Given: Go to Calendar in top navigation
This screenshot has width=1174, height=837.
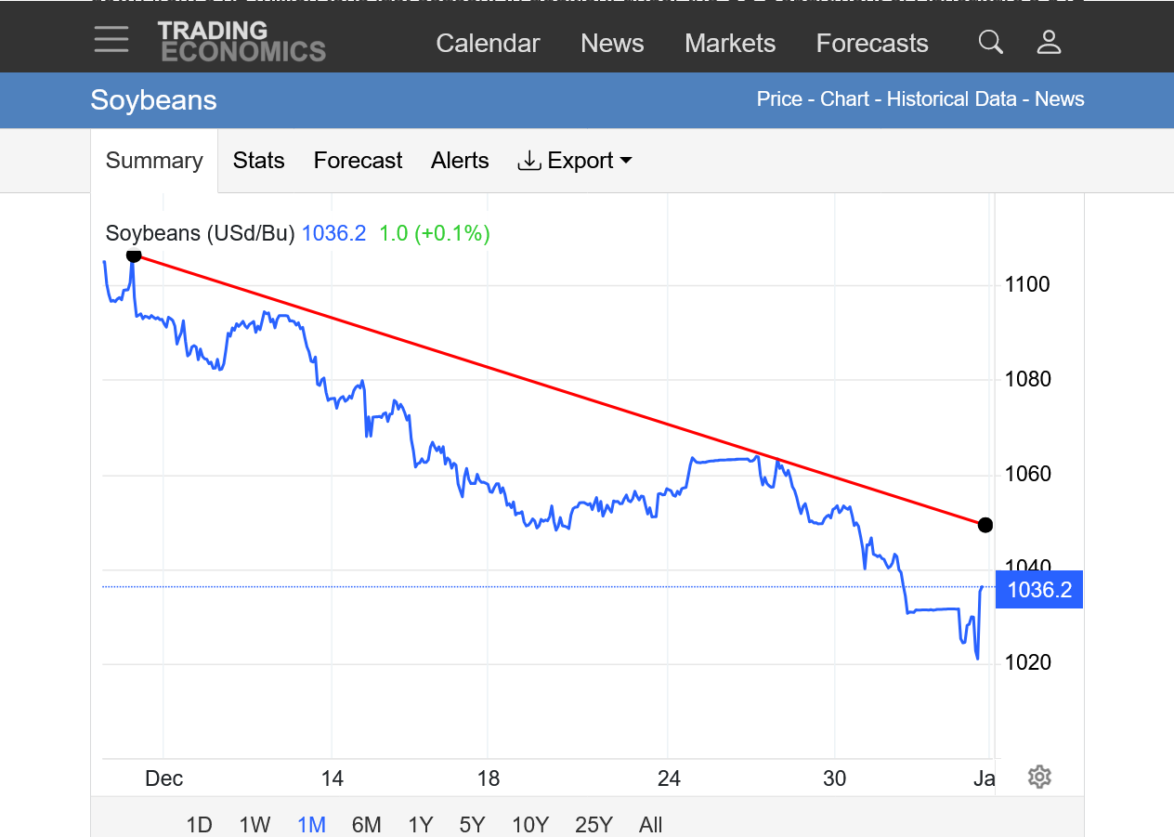Looking at the screenshot, I should 488,44.
